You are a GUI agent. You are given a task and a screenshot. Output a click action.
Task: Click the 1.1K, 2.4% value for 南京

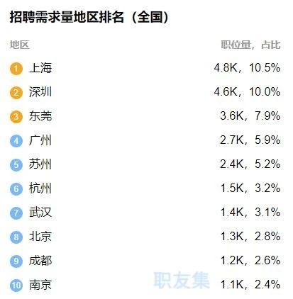[250, 284]
